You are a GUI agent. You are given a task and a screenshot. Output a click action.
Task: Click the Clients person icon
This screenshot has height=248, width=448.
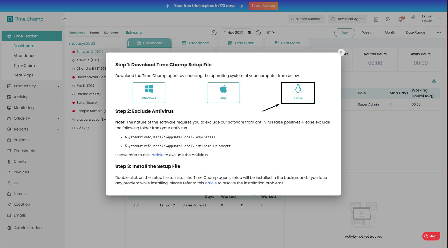(x=9, y=162)
